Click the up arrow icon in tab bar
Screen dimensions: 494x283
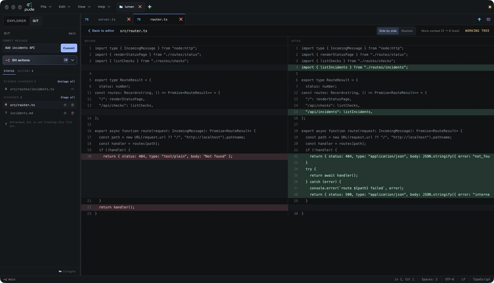point(479,19)
